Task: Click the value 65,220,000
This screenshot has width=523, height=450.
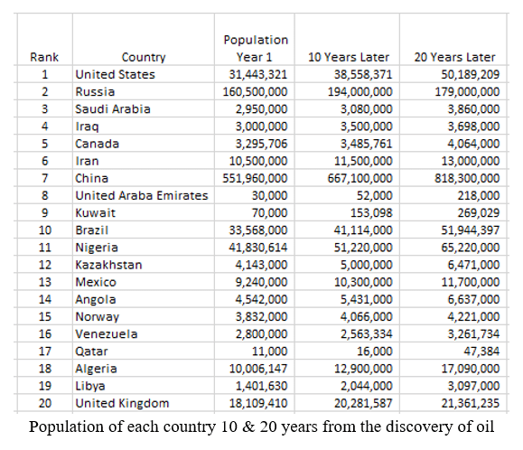Action: tap(471, 248)
